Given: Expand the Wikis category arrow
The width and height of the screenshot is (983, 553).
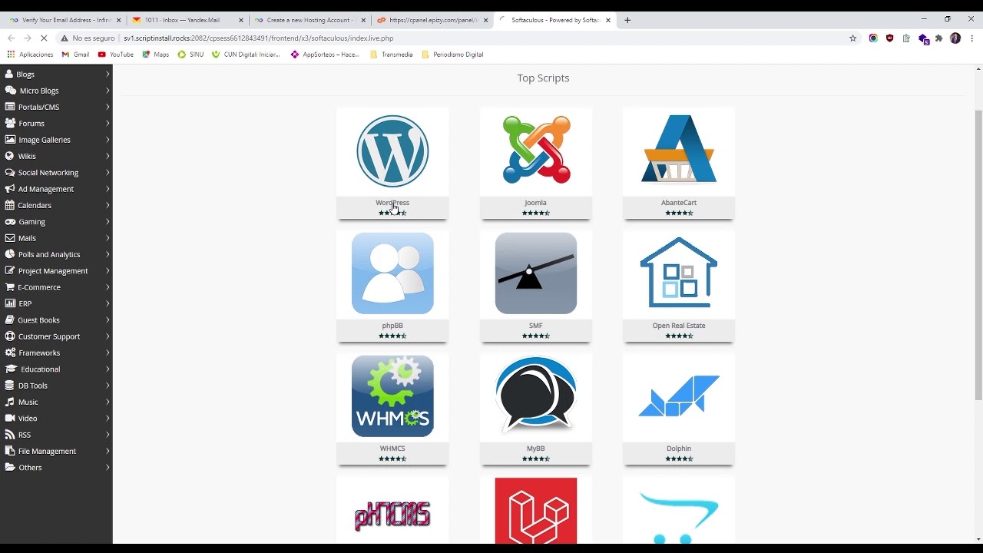Looking at the screenshot, I should pos(108,156).
